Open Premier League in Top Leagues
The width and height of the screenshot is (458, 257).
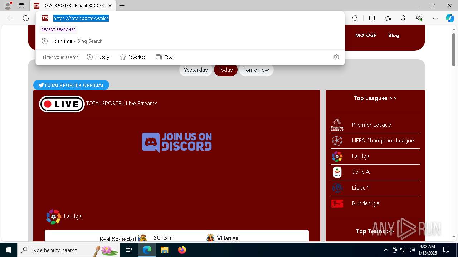[x=371, y=125]
